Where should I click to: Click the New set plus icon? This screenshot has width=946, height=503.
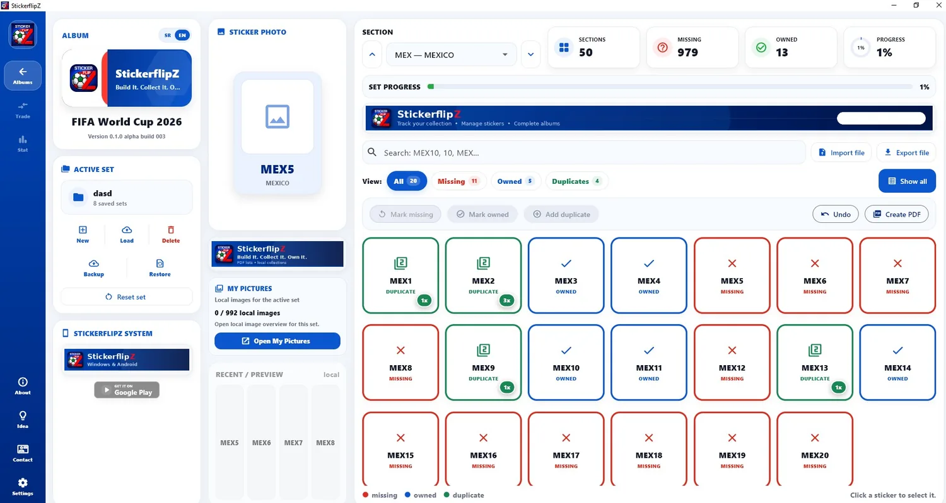(x=83, y=230)
